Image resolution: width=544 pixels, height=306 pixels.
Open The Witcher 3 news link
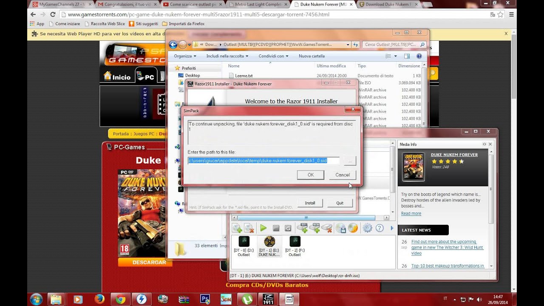[447, 247]
